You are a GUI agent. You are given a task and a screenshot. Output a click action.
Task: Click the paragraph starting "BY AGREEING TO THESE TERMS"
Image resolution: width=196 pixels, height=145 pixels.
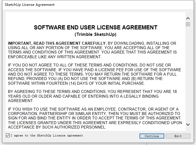(92, 96)
